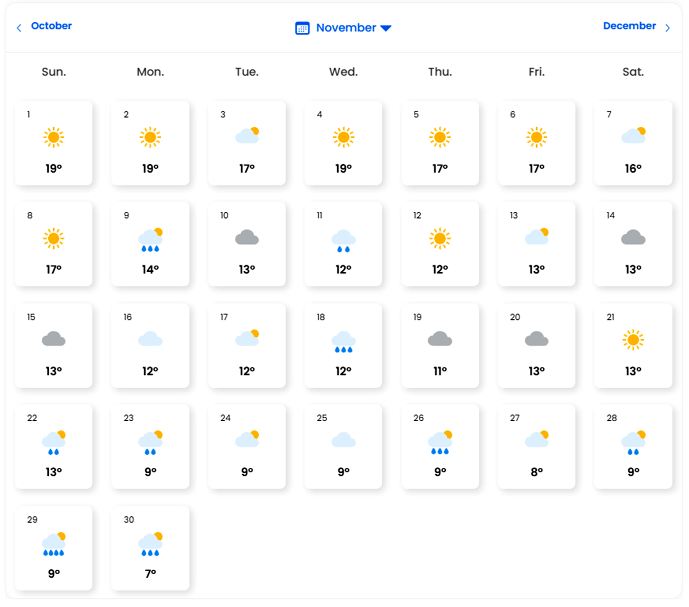Click the sunny icon on November 12
The height and width of the screenshot is (607, 689).
click(440, 239)
